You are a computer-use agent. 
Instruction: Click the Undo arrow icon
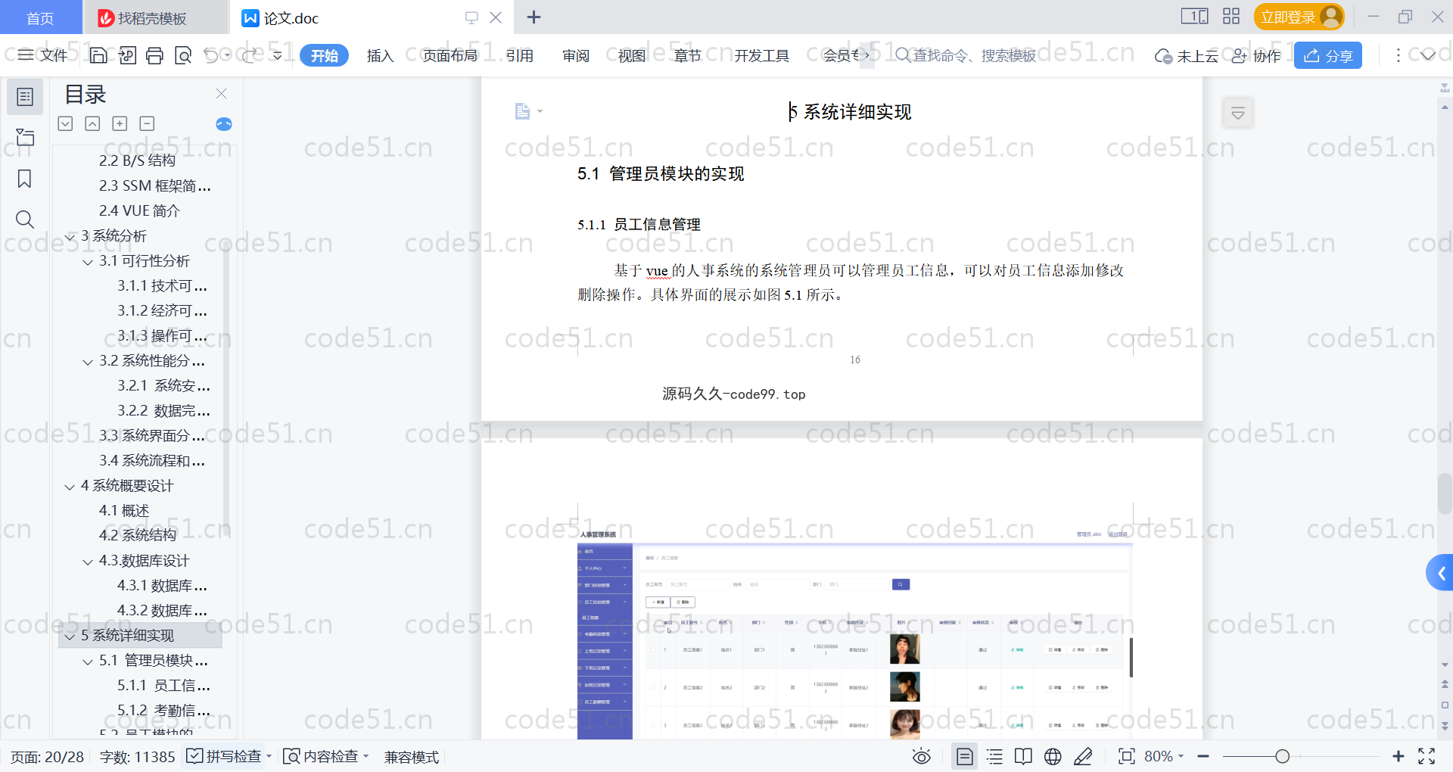pyautogui.click(x=211, y=55)
